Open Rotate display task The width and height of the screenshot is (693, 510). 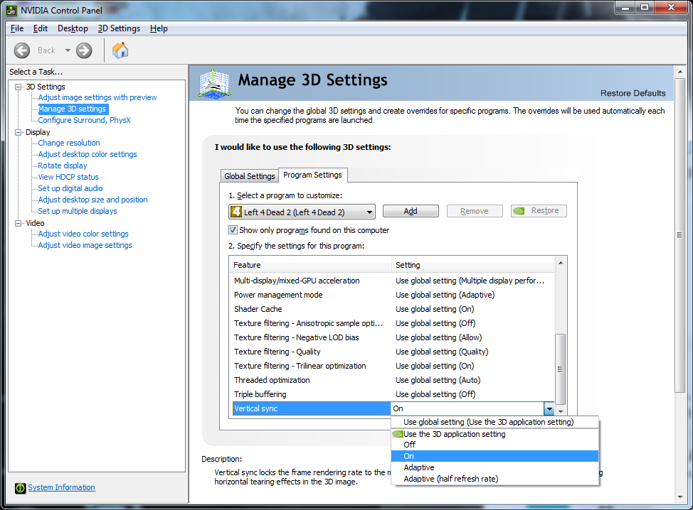(x=63, y=166)
